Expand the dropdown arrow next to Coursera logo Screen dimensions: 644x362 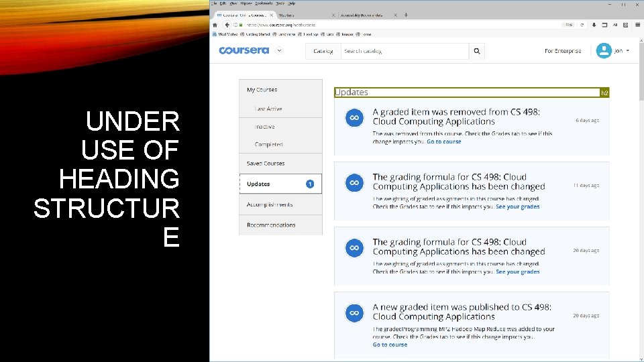[x=279, y=50]
